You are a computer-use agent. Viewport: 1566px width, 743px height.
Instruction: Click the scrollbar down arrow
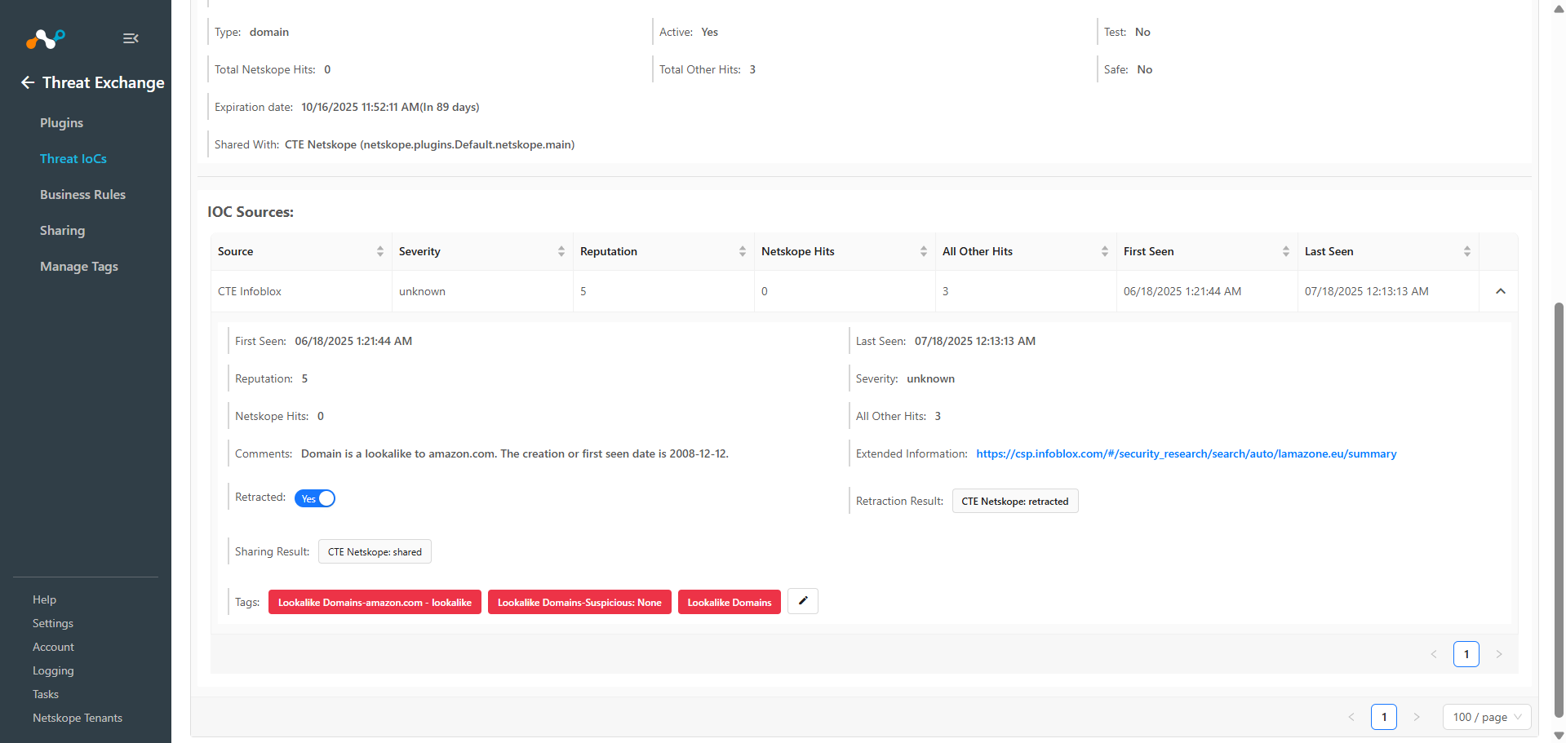point(1559,735)
